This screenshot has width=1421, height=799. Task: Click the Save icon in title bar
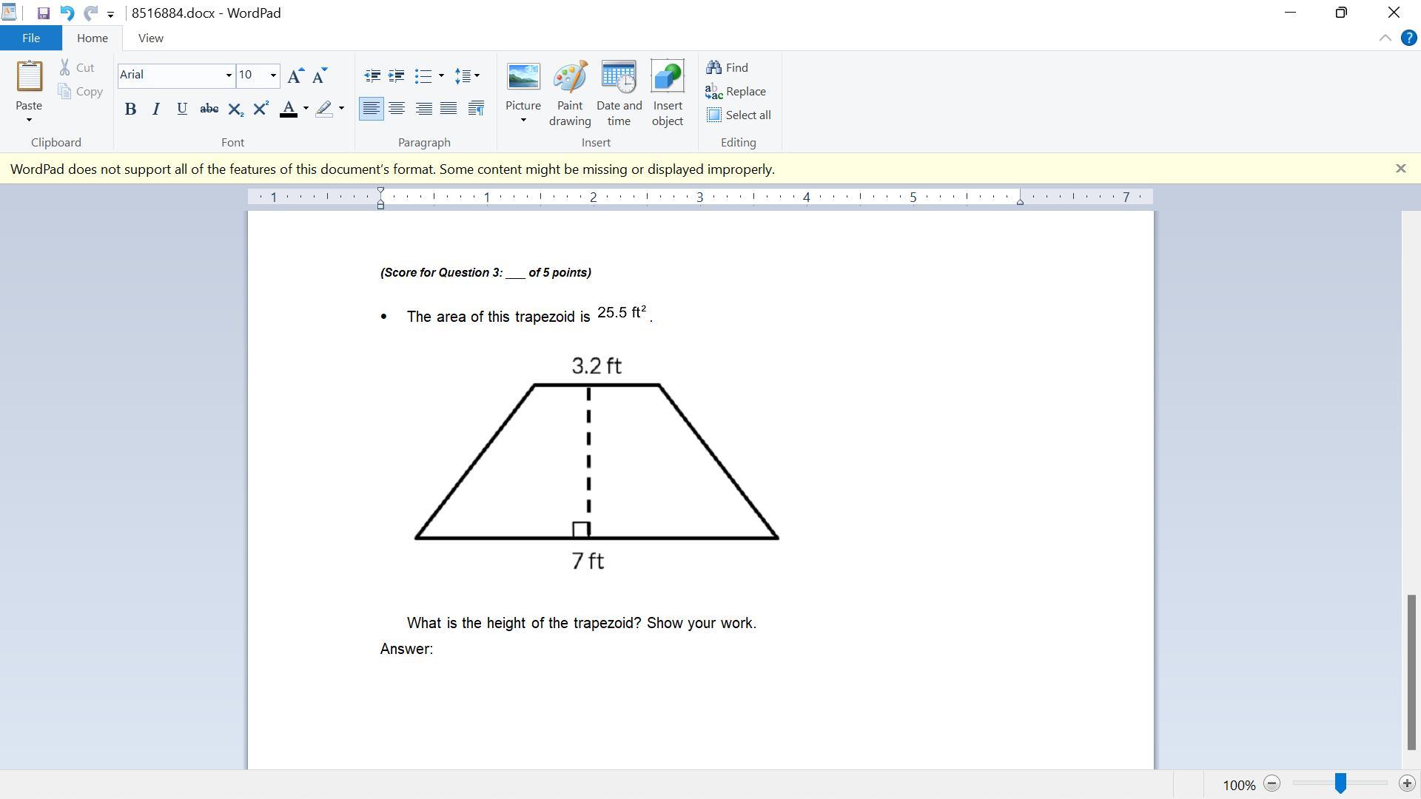point(43,13)
